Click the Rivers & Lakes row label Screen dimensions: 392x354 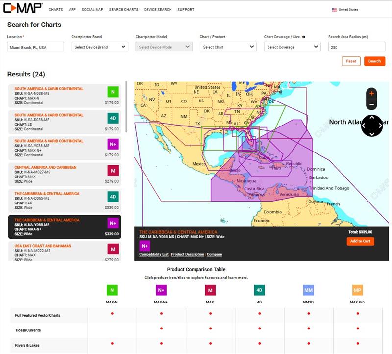pos(27,345)
